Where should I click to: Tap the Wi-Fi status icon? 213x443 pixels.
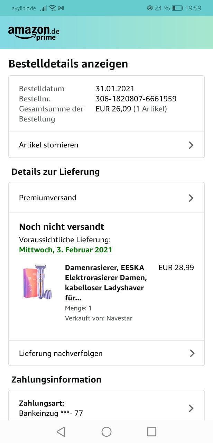52,8
